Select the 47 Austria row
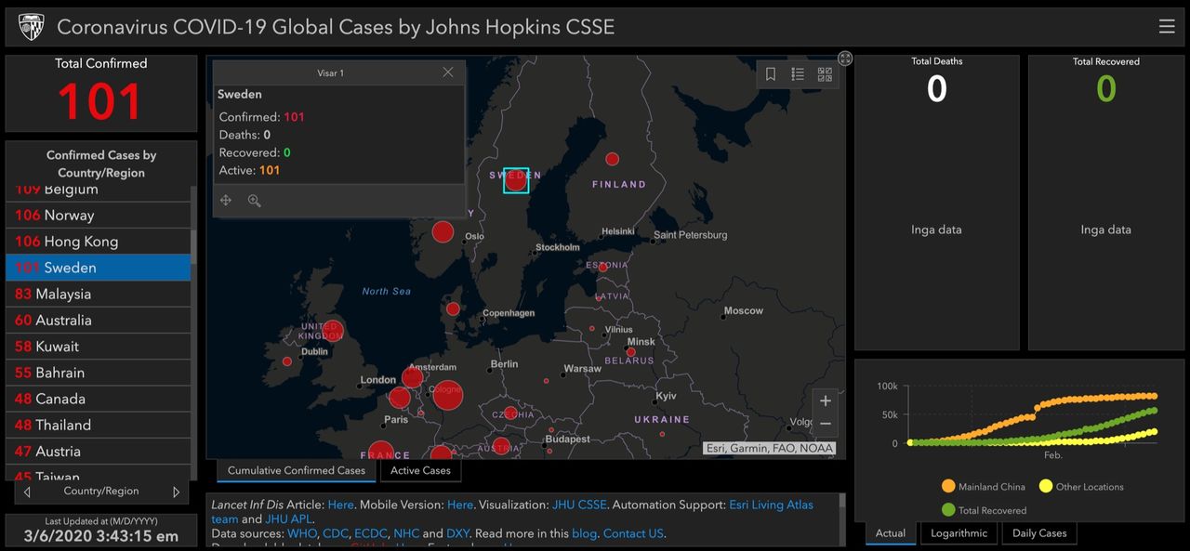Screen dimensions: 1190x551 pos(98,452)
